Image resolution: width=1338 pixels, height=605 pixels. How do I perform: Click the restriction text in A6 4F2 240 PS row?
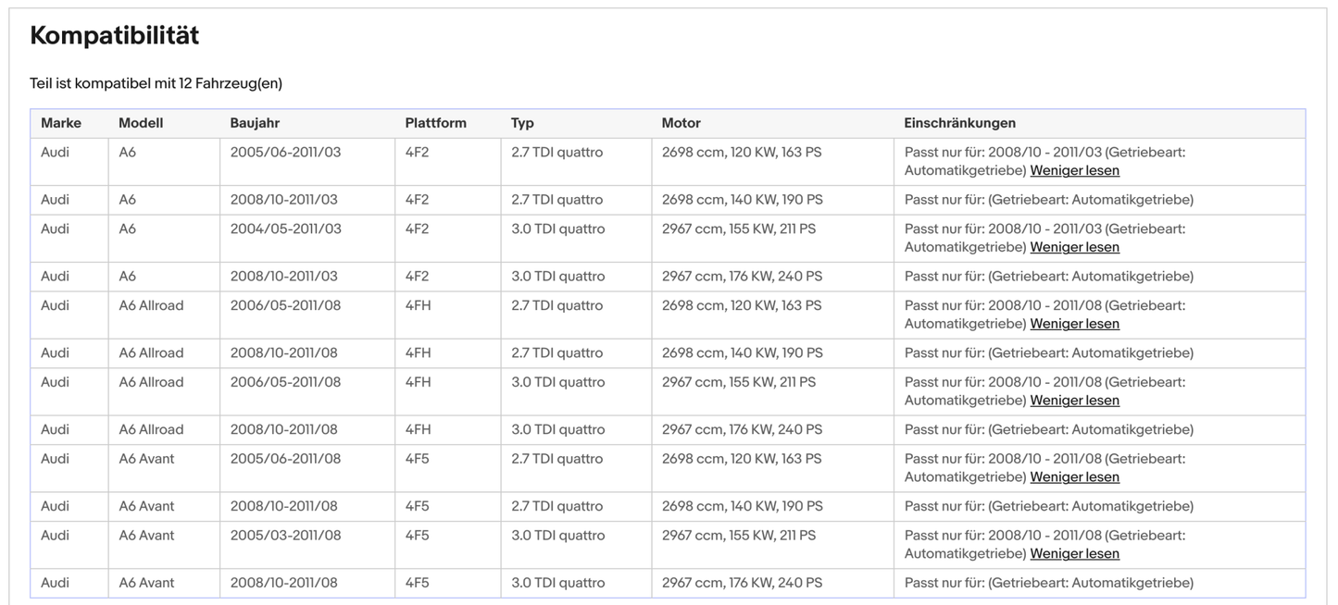coord(1048,277)
